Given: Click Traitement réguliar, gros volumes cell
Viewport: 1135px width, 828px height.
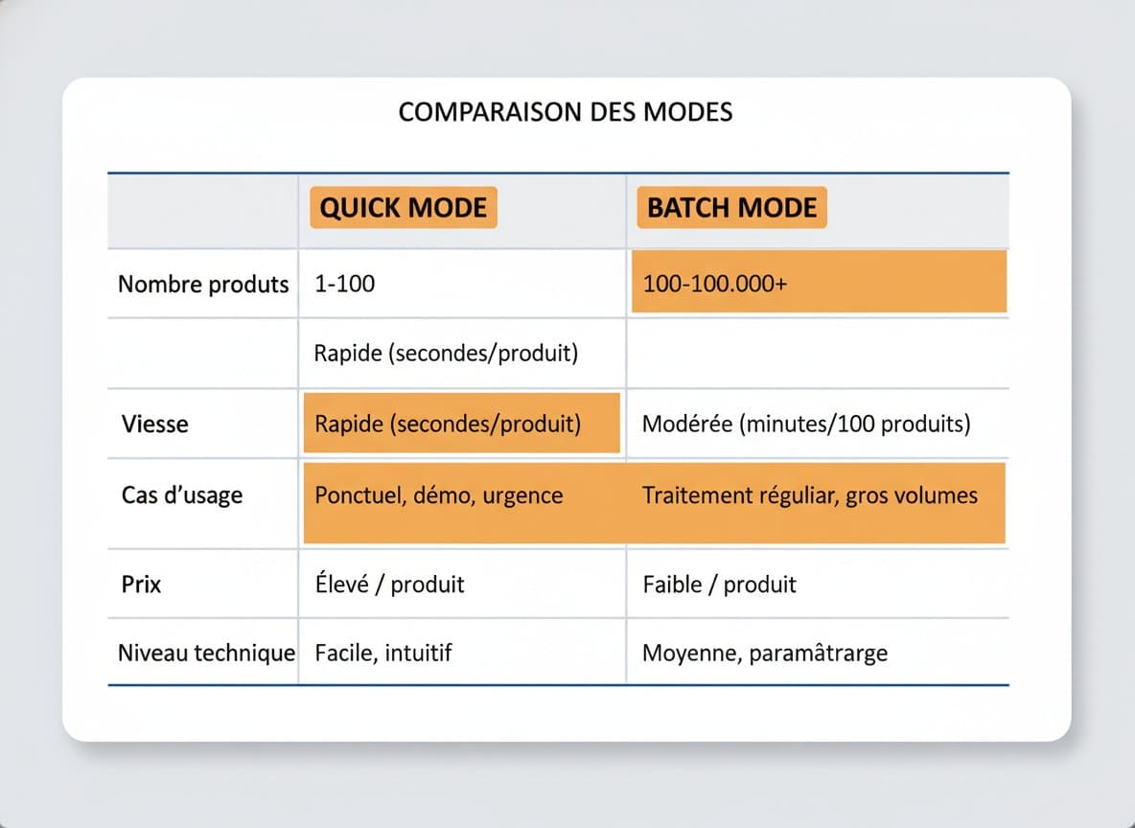Looking at the screenshot, I should click(810, 495).
